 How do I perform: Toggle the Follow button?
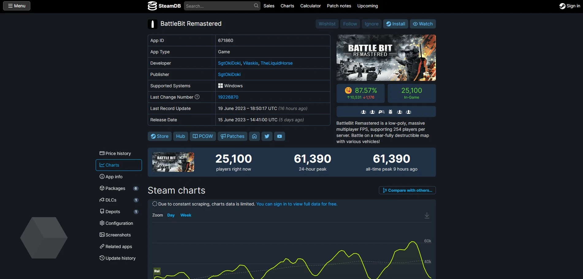tap(350, 24)
